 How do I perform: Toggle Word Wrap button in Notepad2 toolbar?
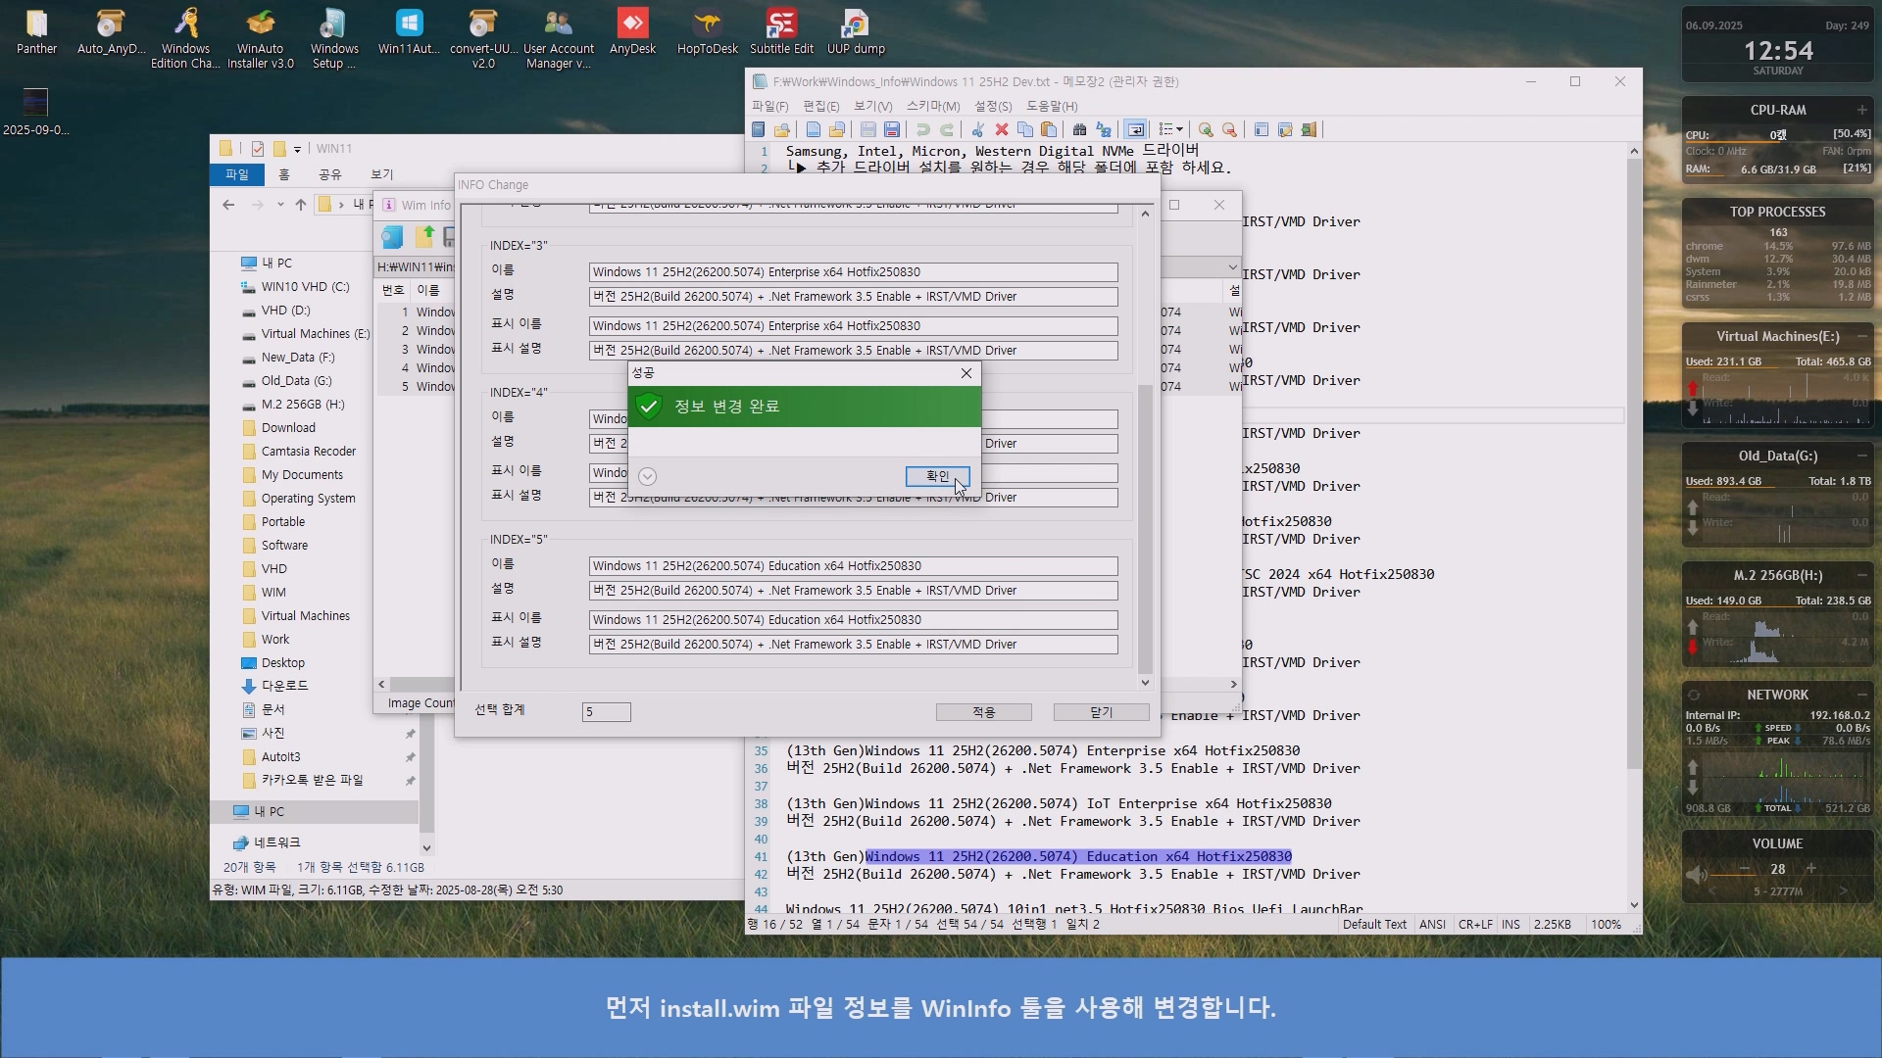tap(1135, 129)
